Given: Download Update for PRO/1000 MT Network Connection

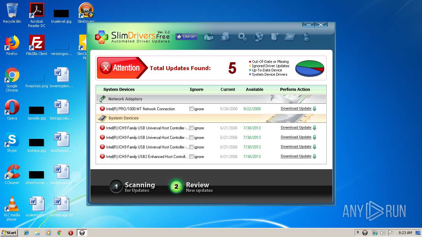Looking at the screenshot, I should pyautogui.click(x=298, y=109).
